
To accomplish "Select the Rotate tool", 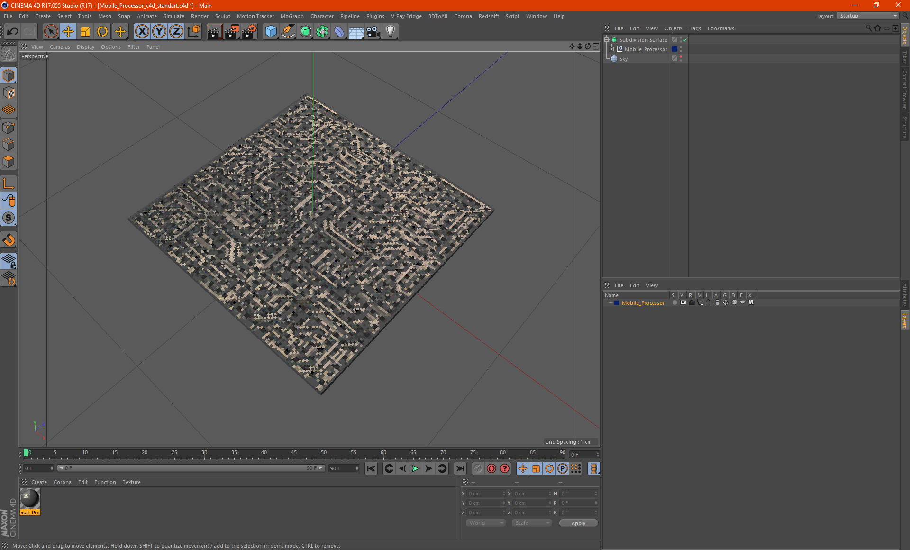I will coord(102,32).
